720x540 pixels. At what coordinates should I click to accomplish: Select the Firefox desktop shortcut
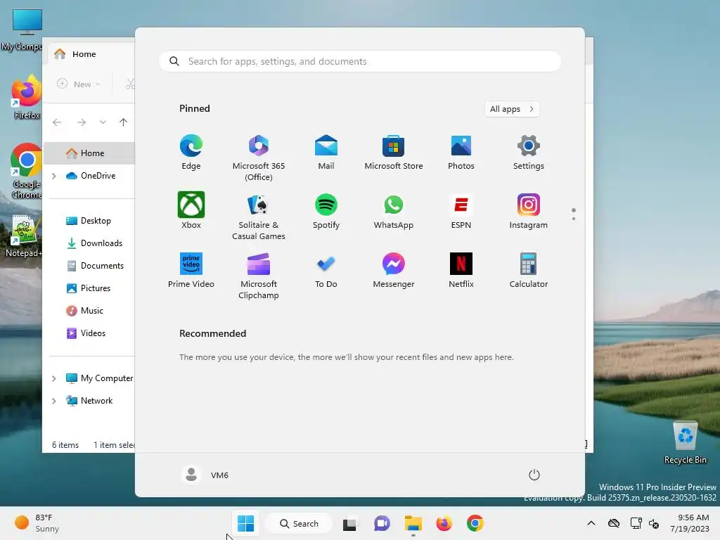[x=27, y=98]
